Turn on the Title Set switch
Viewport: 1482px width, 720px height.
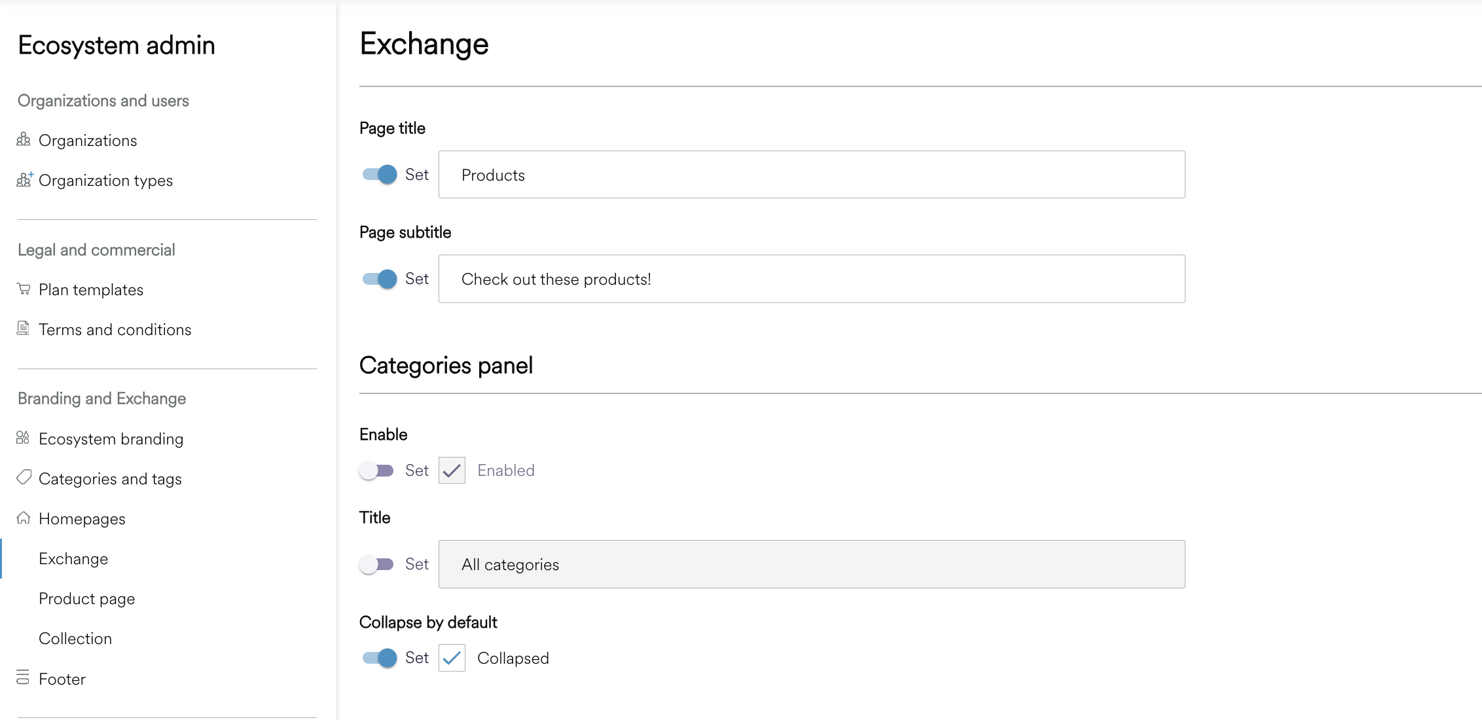pyautogui.click(x=377, y=564)
